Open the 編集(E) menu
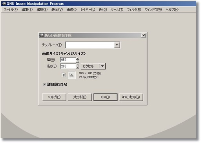 pyautogui.click(x=27, y=9)
